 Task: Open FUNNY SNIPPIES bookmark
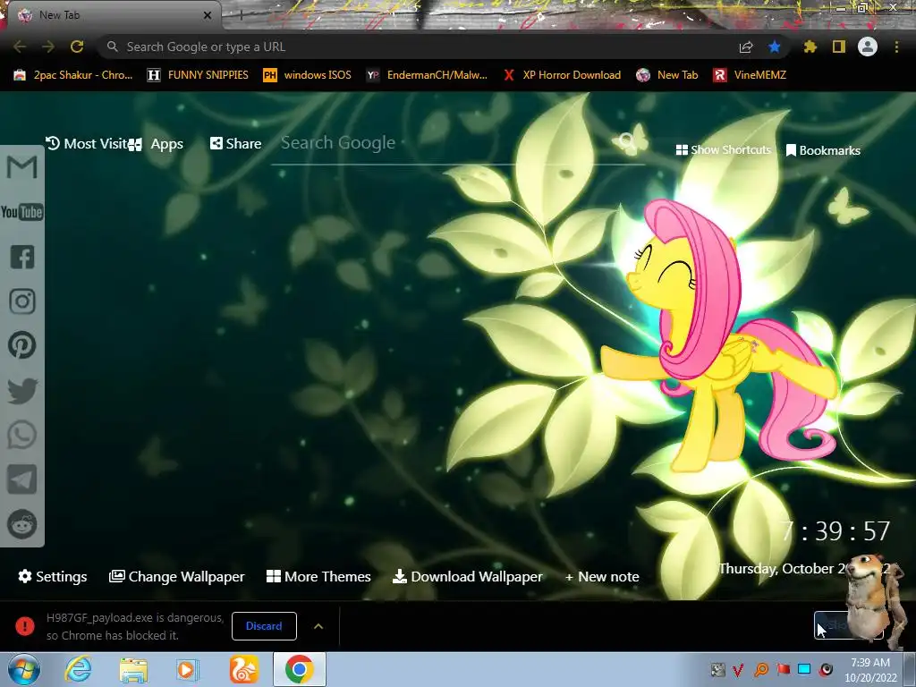[x=198, y=75]
